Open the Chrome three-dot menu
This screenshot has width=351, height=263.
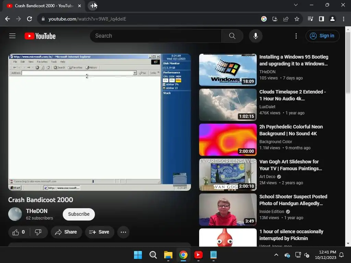click(x=343, y=19)
